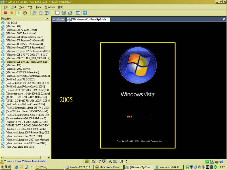Open the Windows menu
Image resolution: width=227 pixels, height=170 pixels.
(50, 7)
